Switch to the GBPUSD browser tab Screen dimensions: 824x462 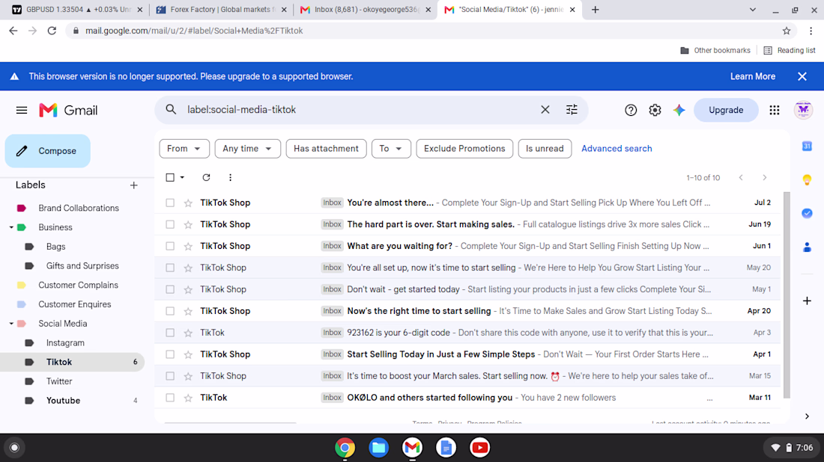coord(76,10)
